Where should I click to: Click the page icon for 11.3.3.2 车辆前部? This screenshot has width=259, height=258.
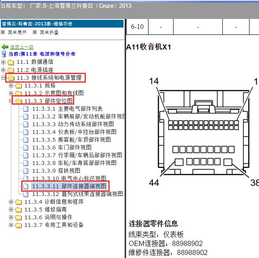(x=25, y=117)
